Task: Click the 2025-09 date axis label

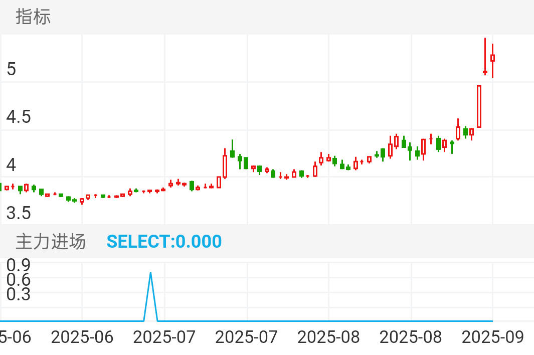Action: point(492,337)
